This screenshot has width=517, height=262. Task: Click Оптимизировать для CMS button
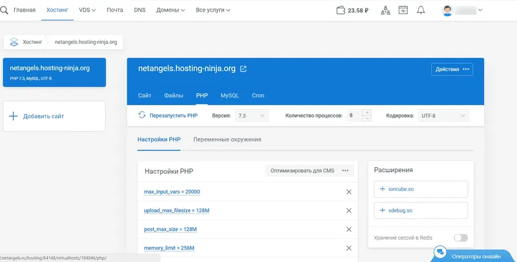coord(302,170)
